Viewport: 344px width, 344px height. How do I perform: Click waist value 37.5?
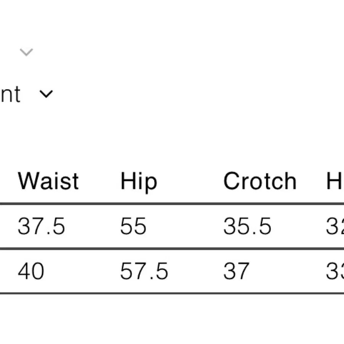41,226
